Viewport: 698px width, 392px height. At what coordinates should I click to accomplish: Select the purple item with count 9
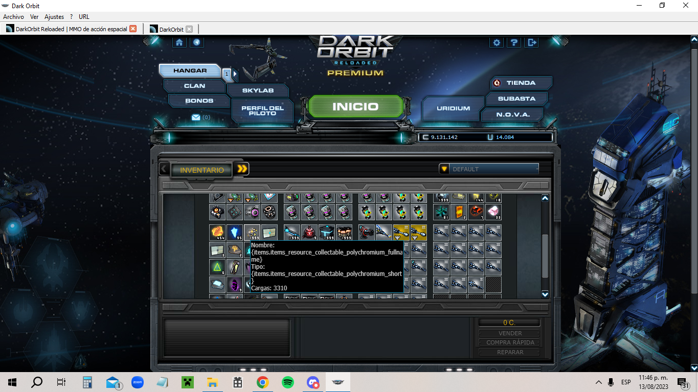(x=235, y=284)
